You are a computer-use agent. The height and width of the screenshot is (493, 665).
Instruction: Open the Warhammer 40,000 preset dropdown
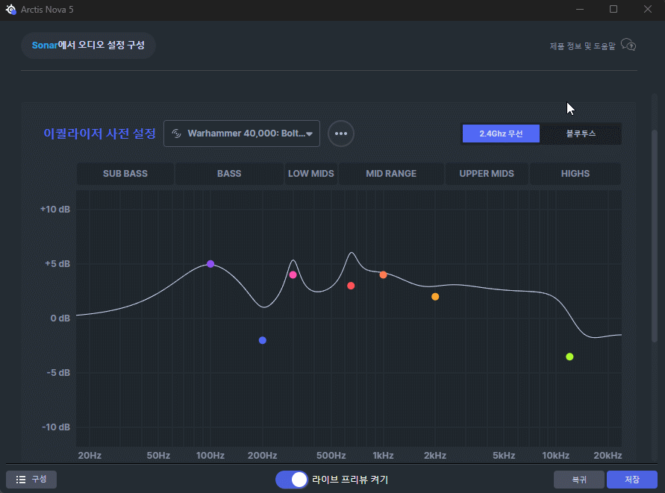[x=241, y=134]
